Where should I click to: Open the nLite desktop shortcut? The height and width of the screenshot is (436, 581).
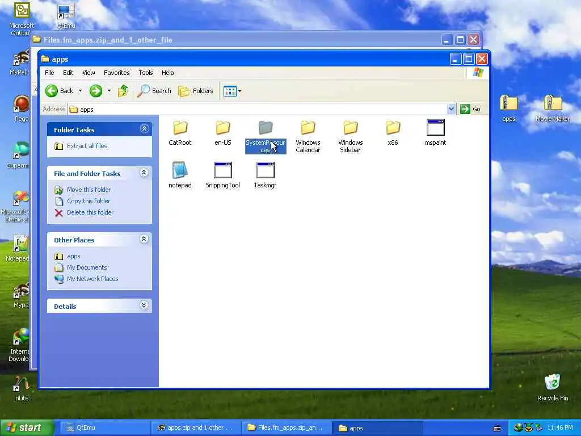tap(22, 388)
